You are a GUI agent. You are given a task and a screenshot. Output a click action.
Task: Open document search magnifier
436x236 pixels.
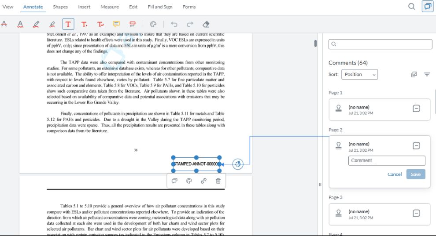[411, 7]
